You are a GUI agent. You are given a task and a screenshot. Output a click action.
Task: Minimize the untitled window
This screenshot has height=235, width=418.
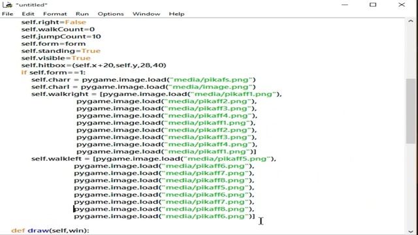(345, 5)
